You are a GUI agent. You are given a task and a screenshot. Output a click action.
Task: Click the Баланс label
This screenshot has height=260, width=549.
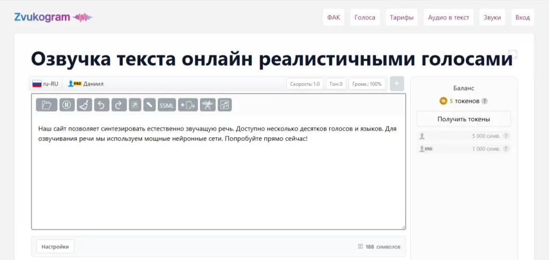tap(464, 88)
